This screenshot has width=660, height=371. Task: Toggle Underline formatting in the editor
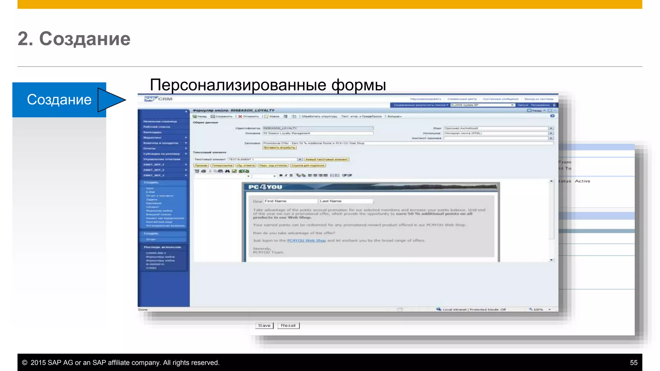coord(291,175)
